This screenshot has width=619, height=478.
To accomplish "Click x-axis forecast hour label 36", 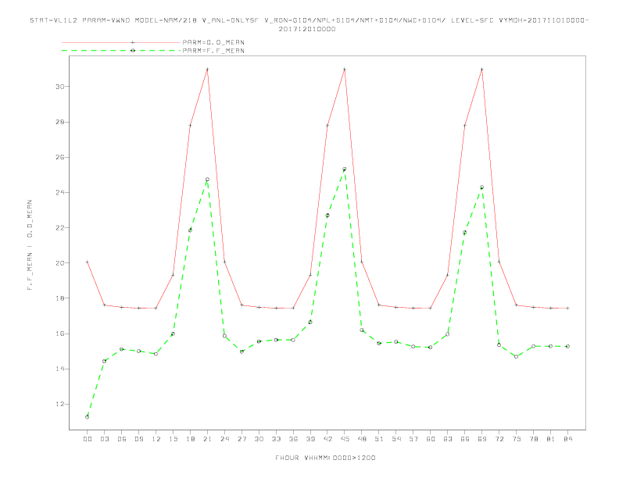I will coord(293,439).
